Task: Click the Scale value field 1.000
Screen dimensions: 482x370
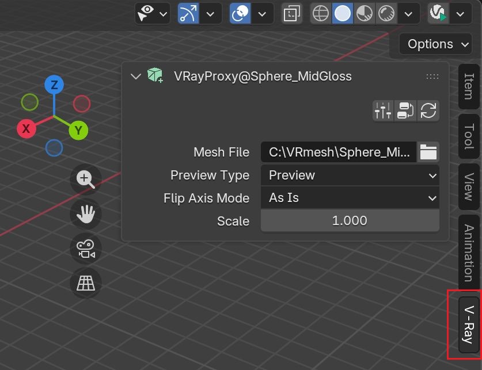Action: [350, 221]
